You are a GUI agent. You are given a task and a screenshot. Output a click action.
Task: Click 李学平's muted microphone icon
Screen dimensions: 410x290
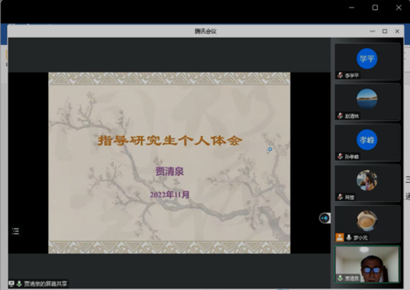tap(340, 75)
